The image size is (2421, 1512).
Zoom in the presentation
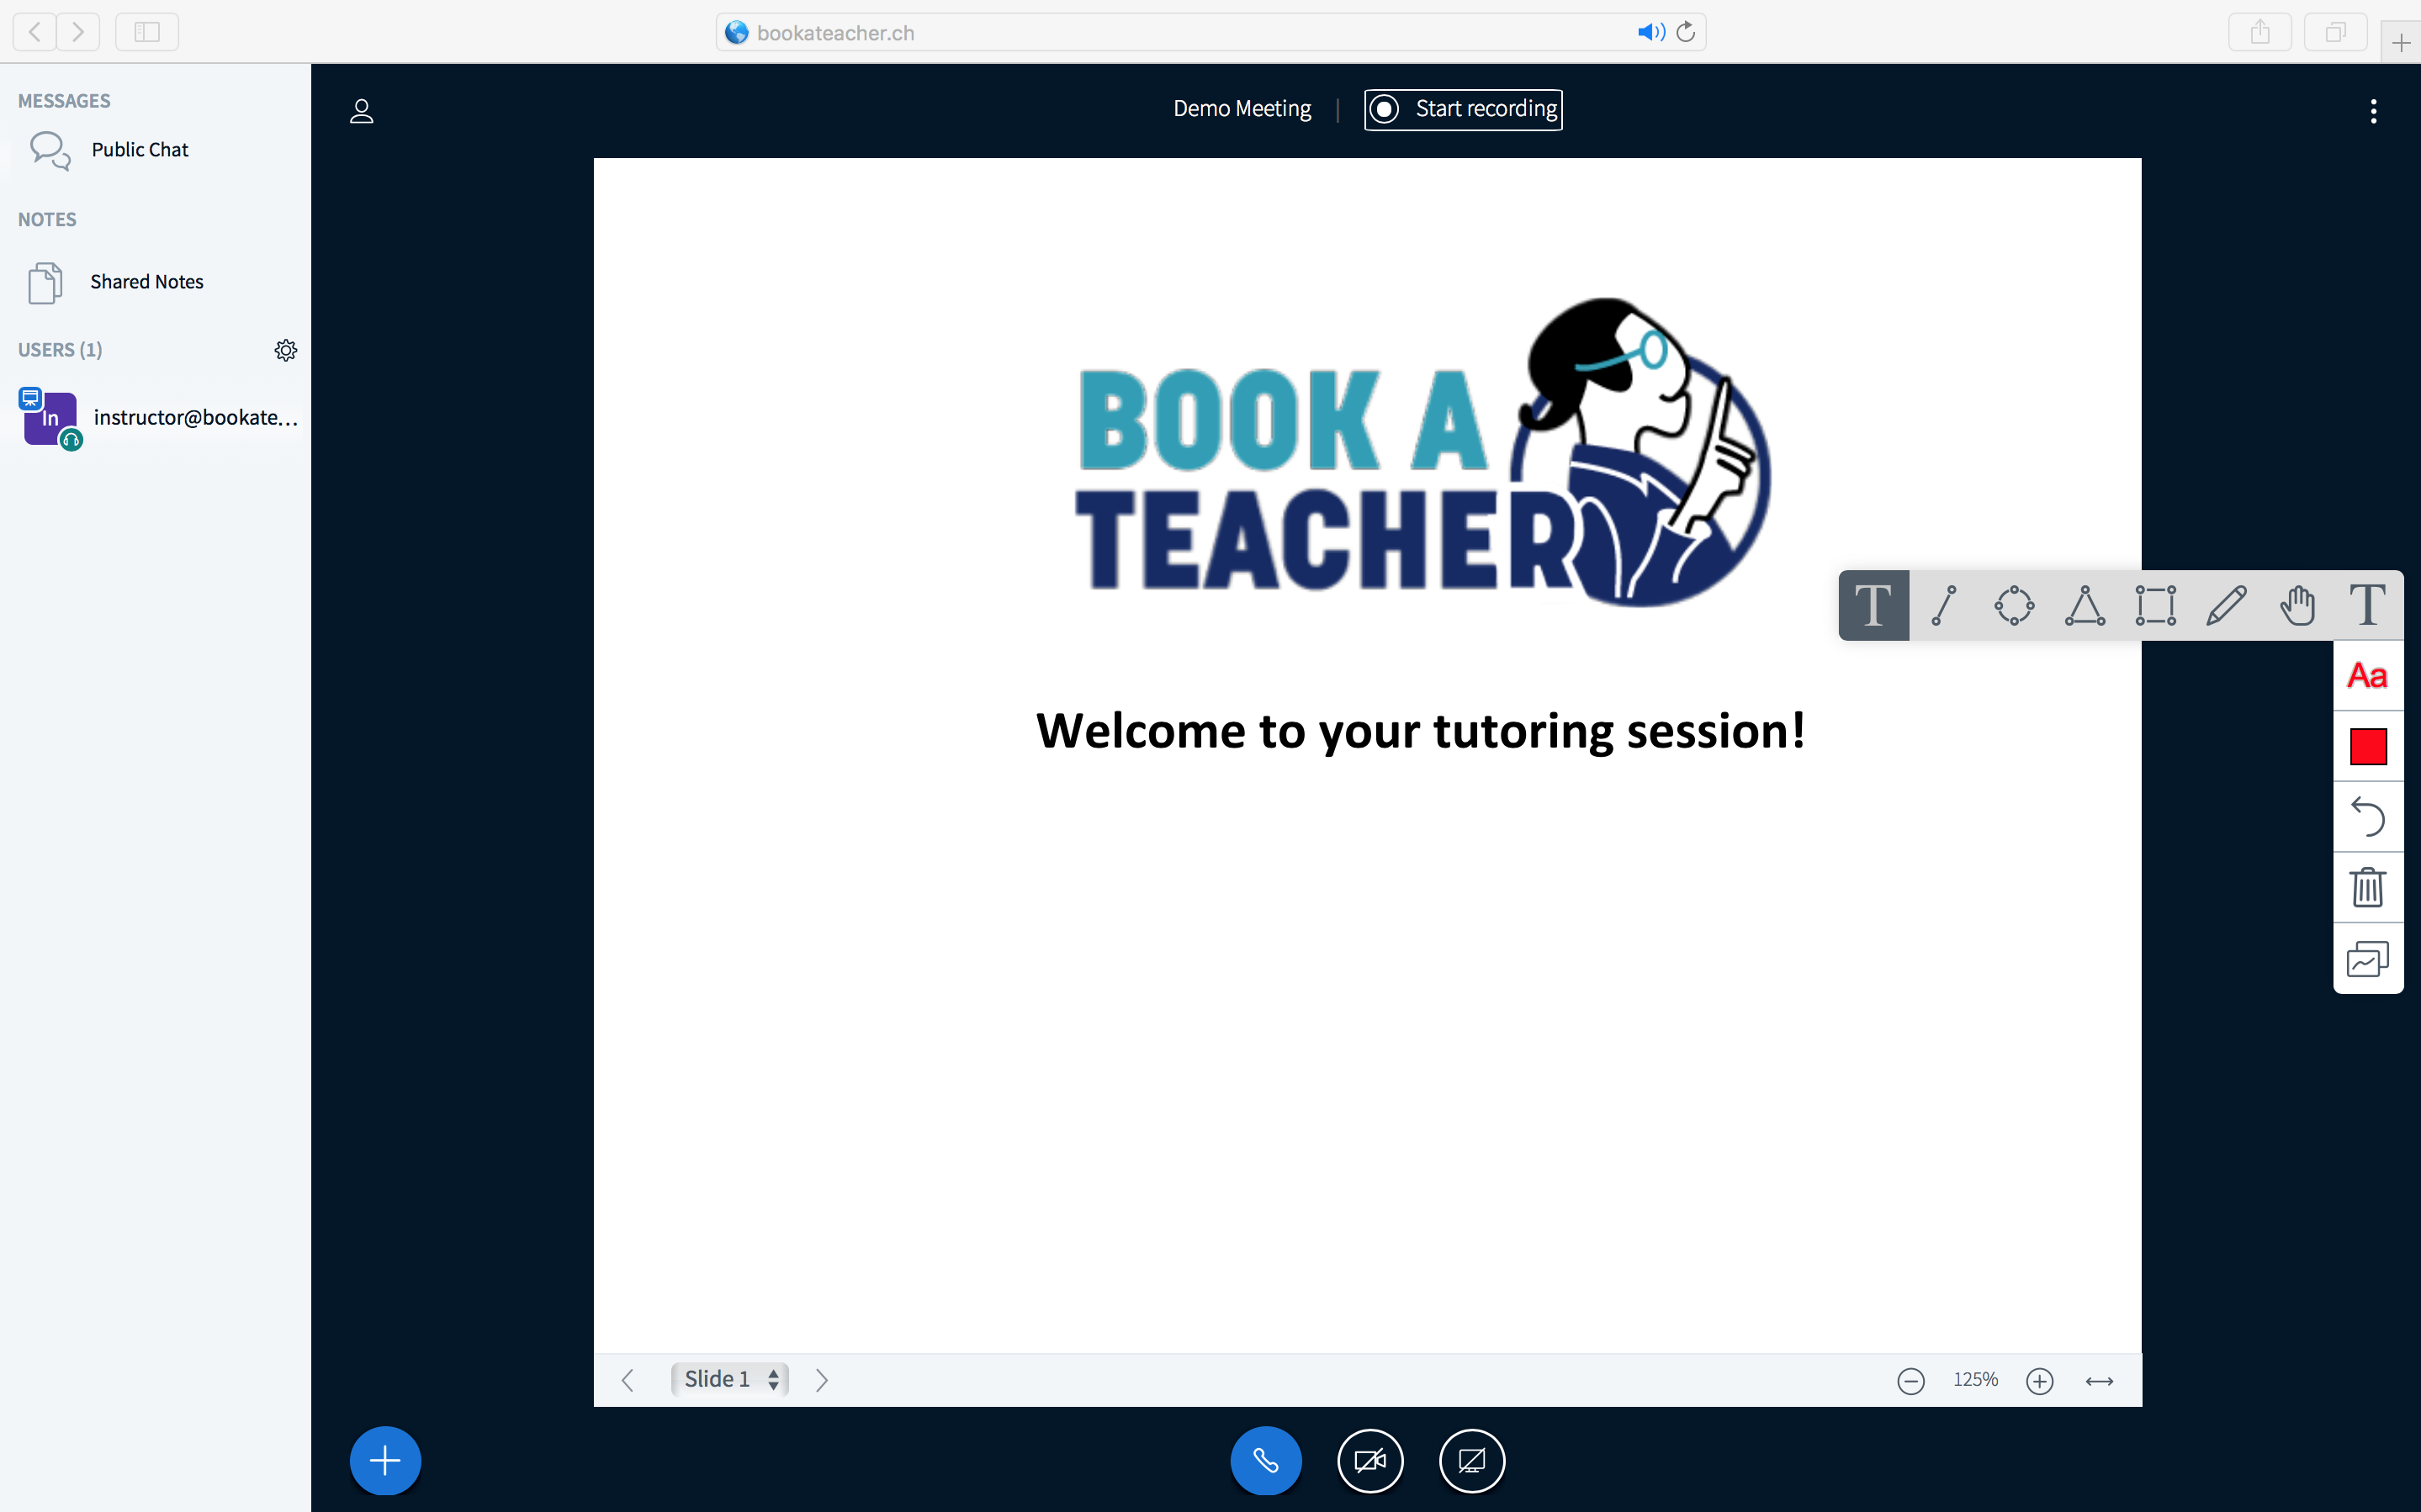(x=2039, y=1381)
